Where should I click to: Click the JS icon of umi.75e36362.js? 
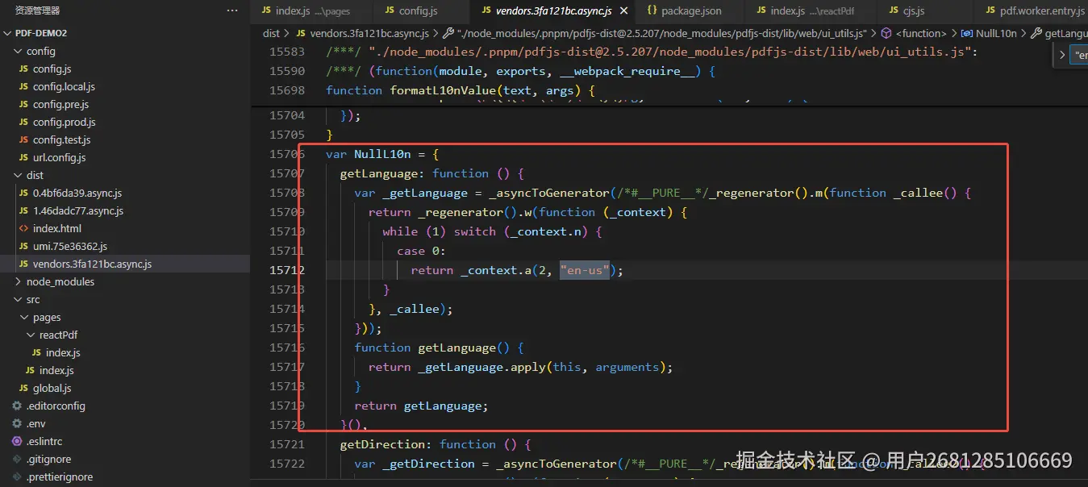pos(24,247)
